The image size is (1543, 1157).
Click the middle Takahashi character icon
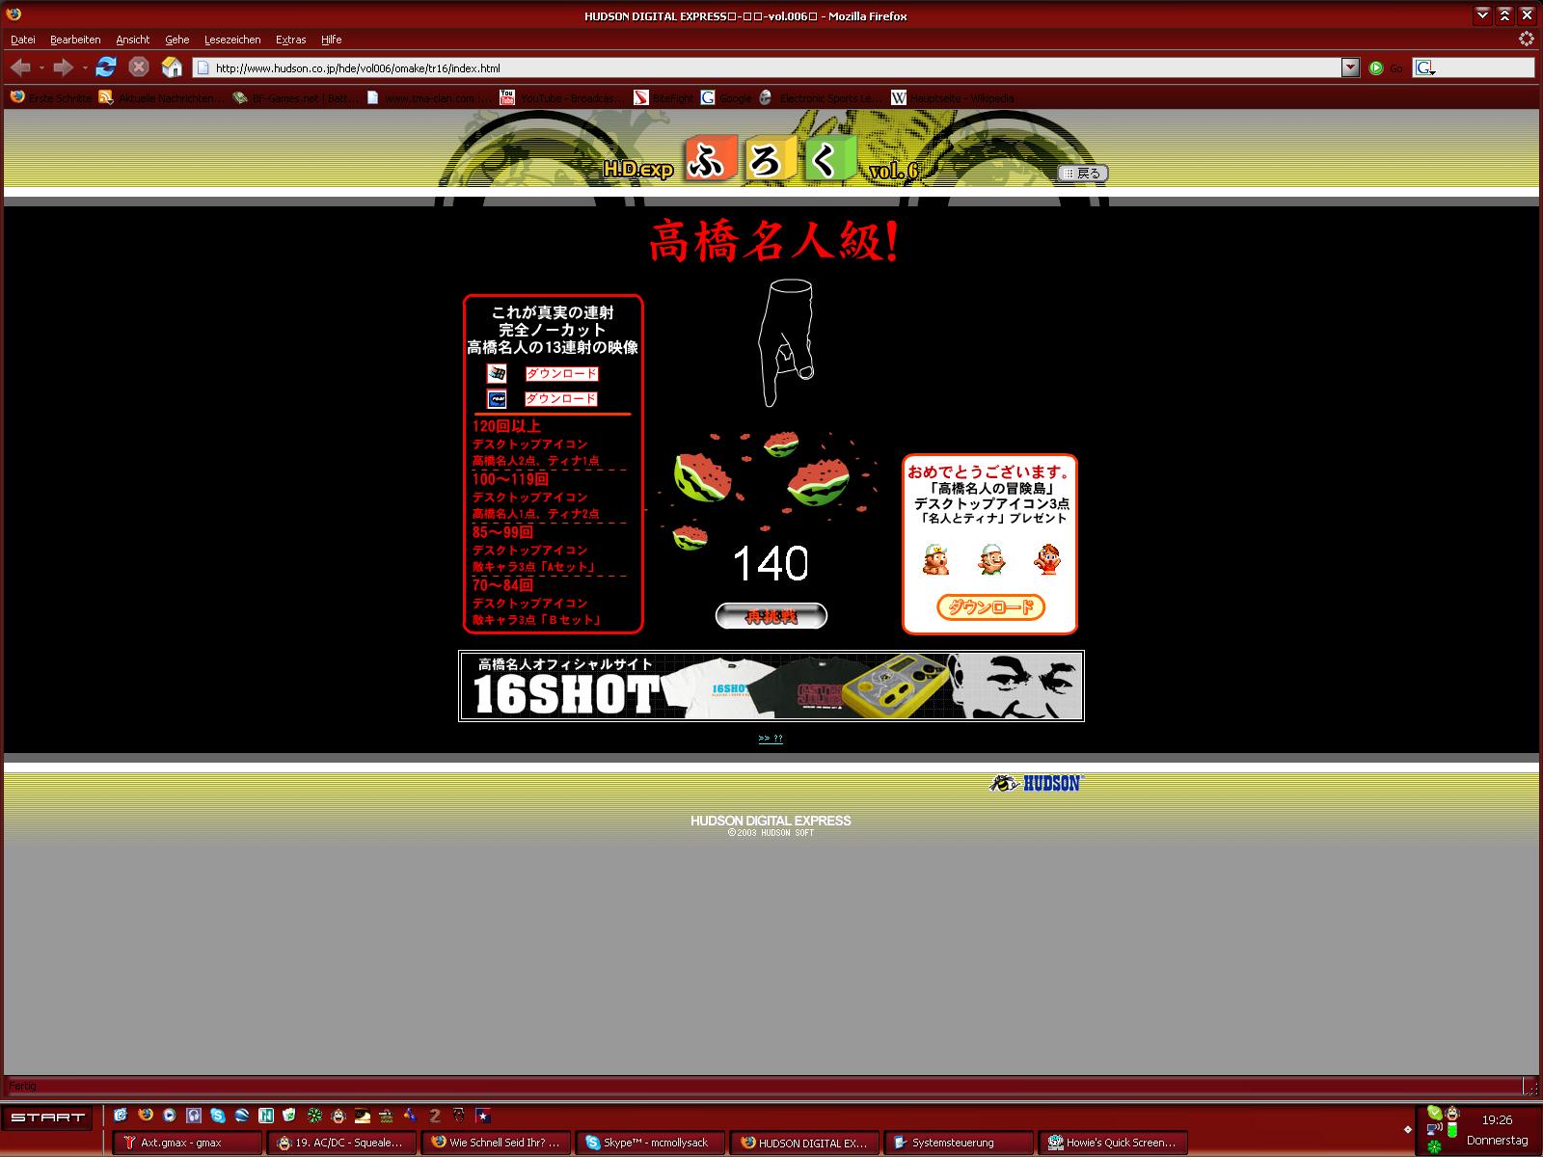[x=991, y=559]
